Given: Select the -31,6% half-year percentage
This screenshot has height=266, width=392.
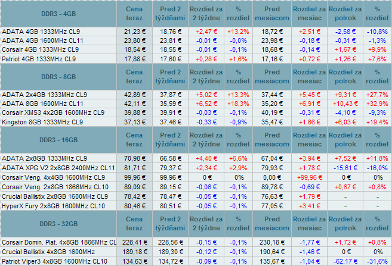Looking at the screenshot, I should (x=377, y=261).
